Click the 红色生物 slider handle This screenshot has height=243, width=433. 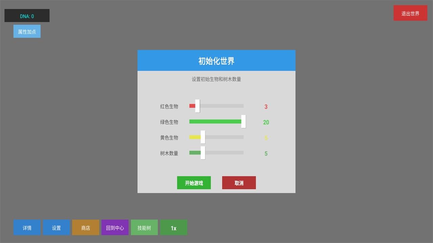point(198,106)
